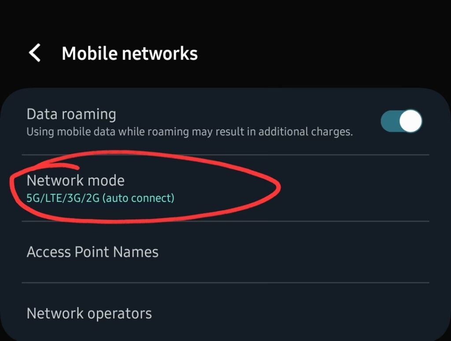Open the Network mode setting
This screenshot has height=341, width=451.
pos(76,181)
